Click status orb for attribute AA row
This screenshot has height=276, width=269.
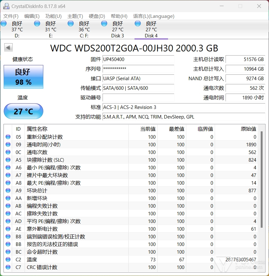tap(8, 198)
